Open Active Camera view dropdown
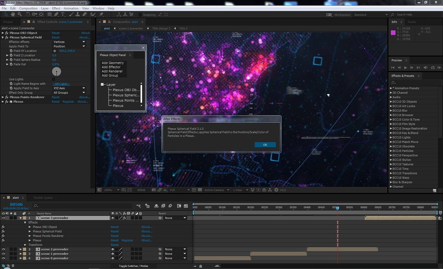 [x=217, y=190]
